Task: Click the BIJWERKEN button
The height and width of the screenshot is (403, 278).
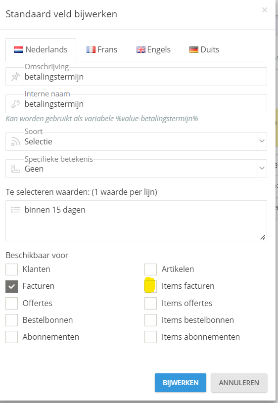Action: [x=181, y=383]
